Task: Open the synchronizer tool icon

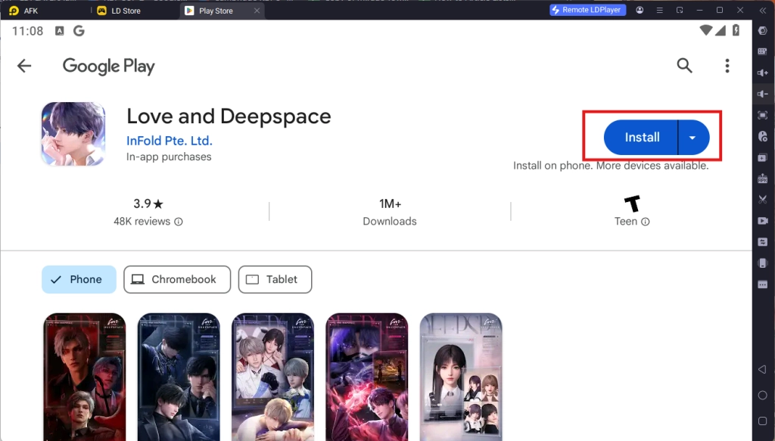Action: [763, 242]
